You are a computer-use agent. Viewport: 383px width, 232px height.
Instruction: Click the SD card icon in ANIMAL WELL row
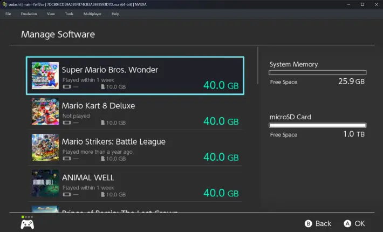[x=103, y=194]
